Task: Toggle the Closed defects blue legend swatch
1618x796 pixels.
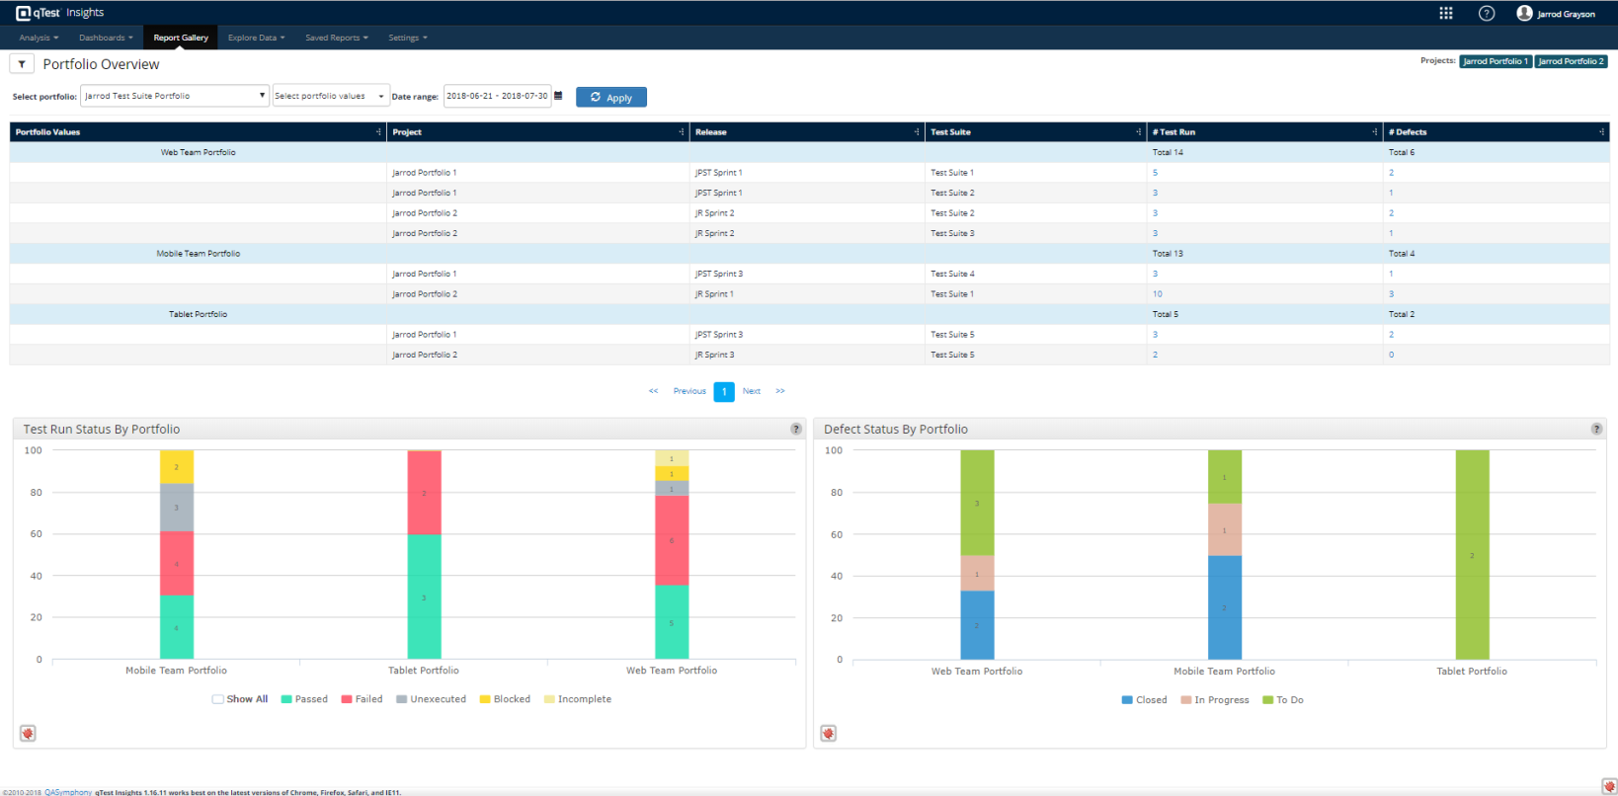Action: click(x=1127, y=700)
